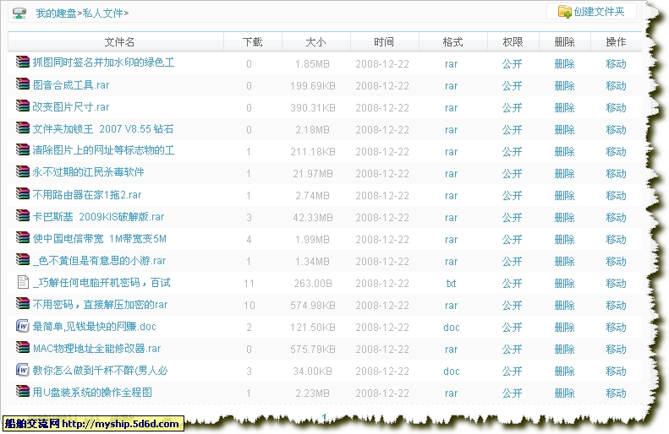The height and width of the screenshot is (434, 669).
Task: Open file 图音合成工具.rar
Action: tap(71, 84)
